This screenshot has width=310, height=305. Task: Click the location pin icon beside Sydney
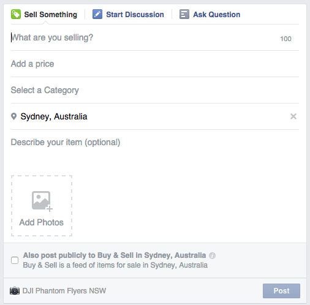13,116
